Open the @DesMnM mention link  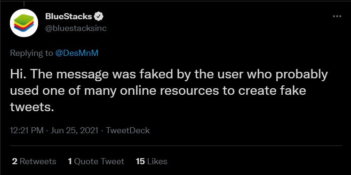point(77,53)
